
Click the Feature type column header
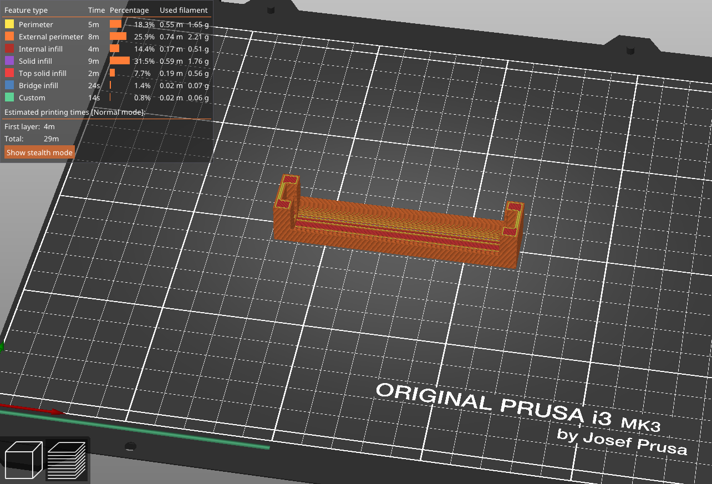click(x=26, y=10)
